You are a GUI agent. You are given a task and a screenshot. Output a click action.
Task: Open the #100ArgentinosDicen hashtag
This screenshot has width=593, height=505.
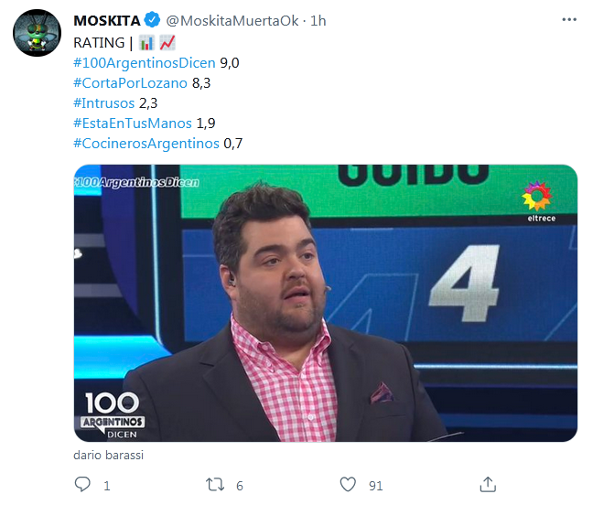[x=145, y=63]
